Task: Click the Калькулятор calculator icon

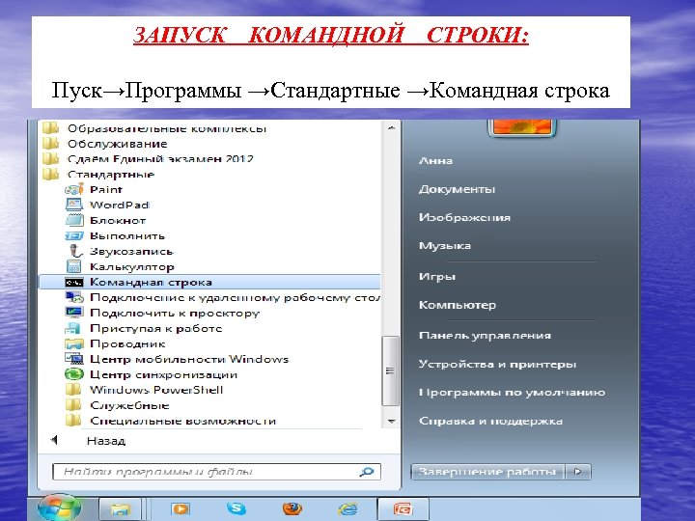Action: (x=73, y=266)
